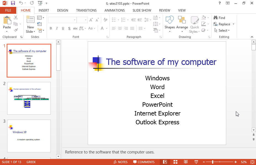
Task: Toggle the COMMENTS pane in status bar
Action: pyautogui.click(x=144, y=162)
